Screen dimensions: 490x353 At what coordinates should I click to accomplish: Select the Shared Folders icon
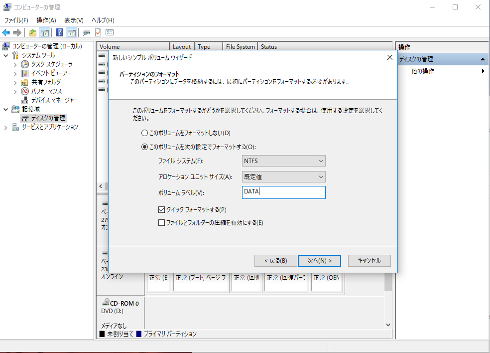pyautogui.click(x=25, y=82)
